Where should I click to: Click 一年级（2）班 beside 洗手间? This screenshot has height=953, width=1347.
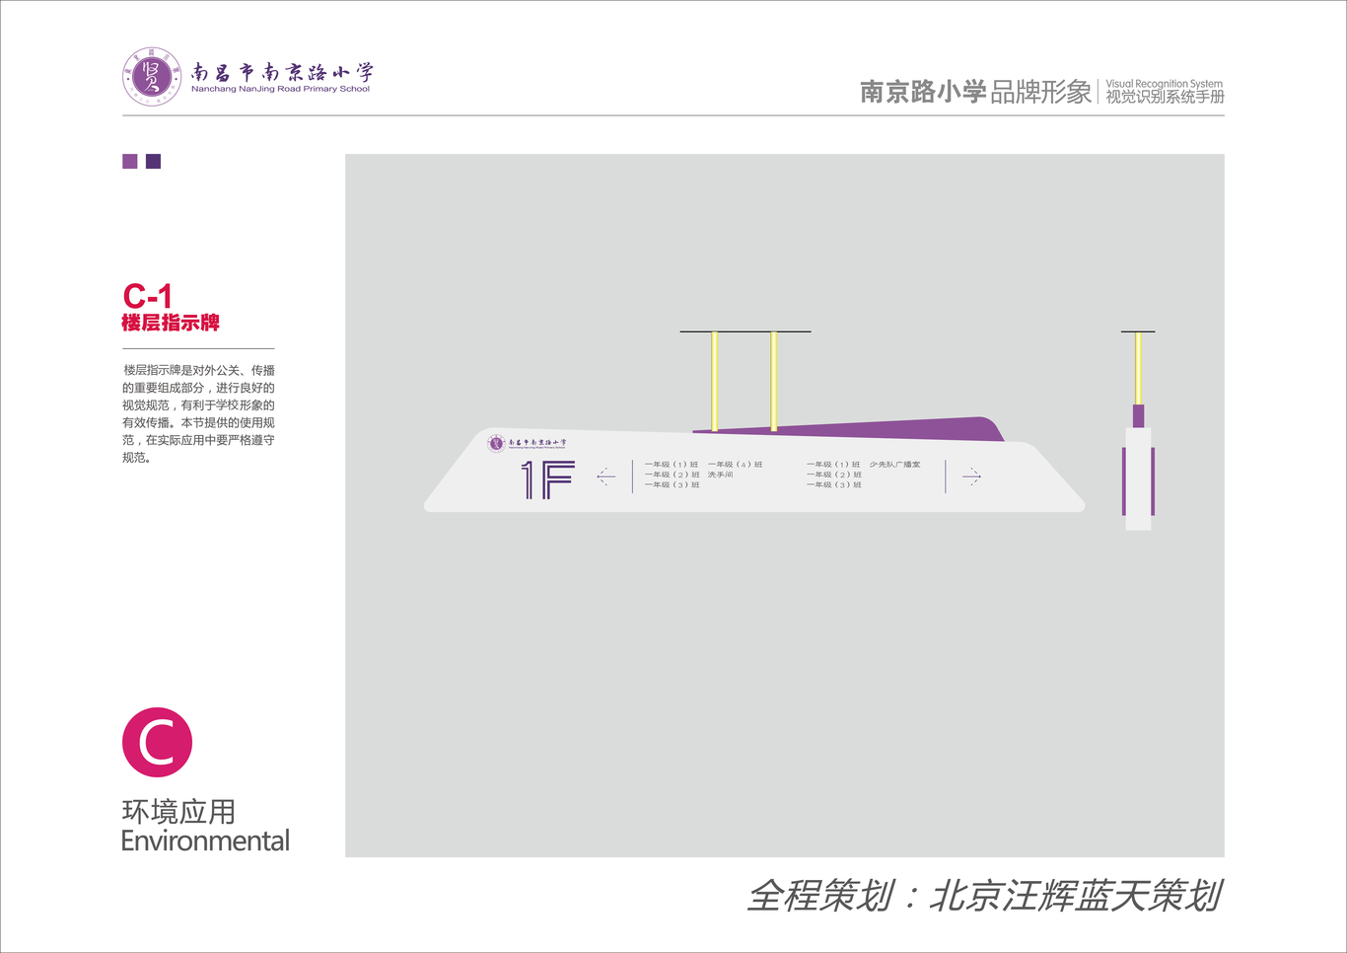[x=673, y=475]
